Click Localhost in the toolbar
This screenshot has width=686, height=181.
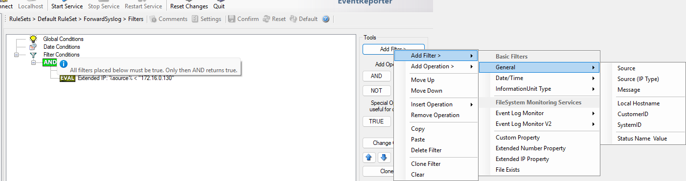[31, 6]
